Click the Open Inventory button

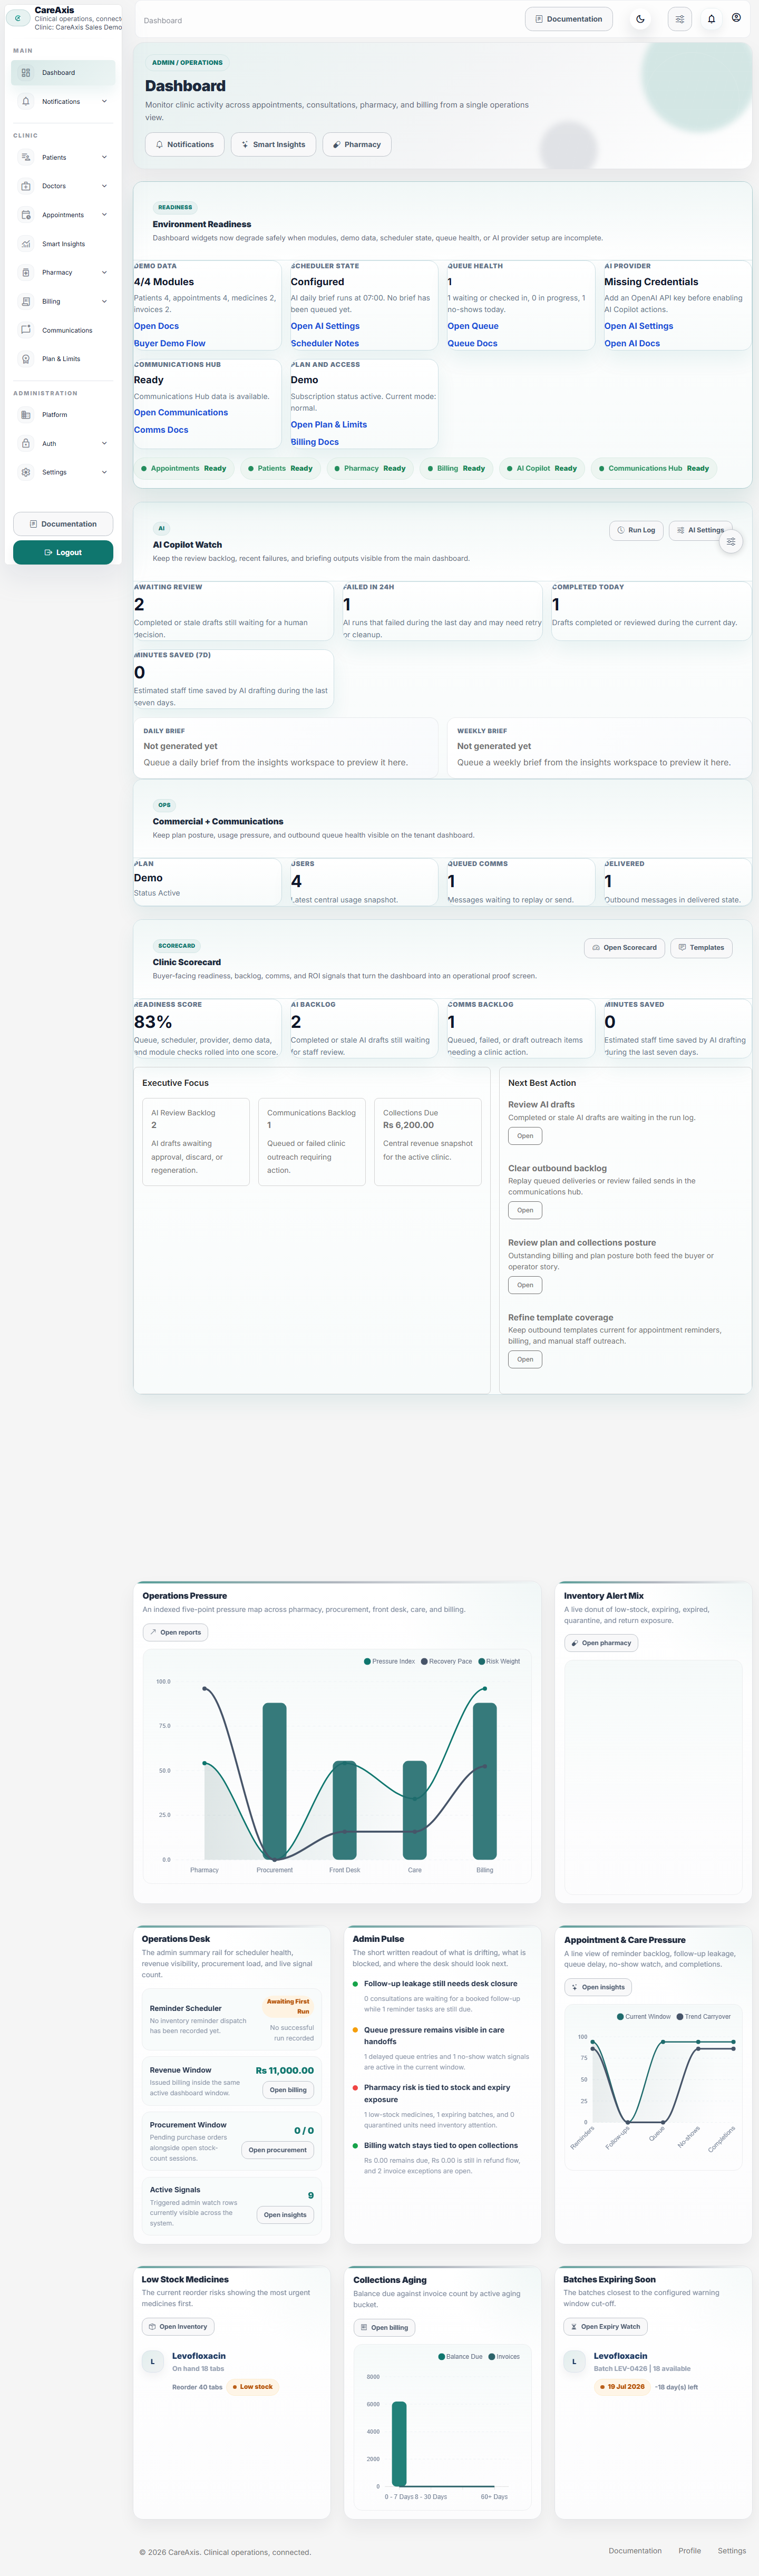click(178, 2327)
